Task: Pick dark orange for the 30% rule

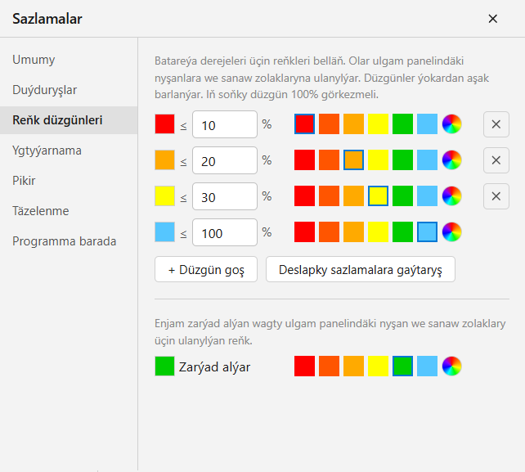Action: (329, 196)
